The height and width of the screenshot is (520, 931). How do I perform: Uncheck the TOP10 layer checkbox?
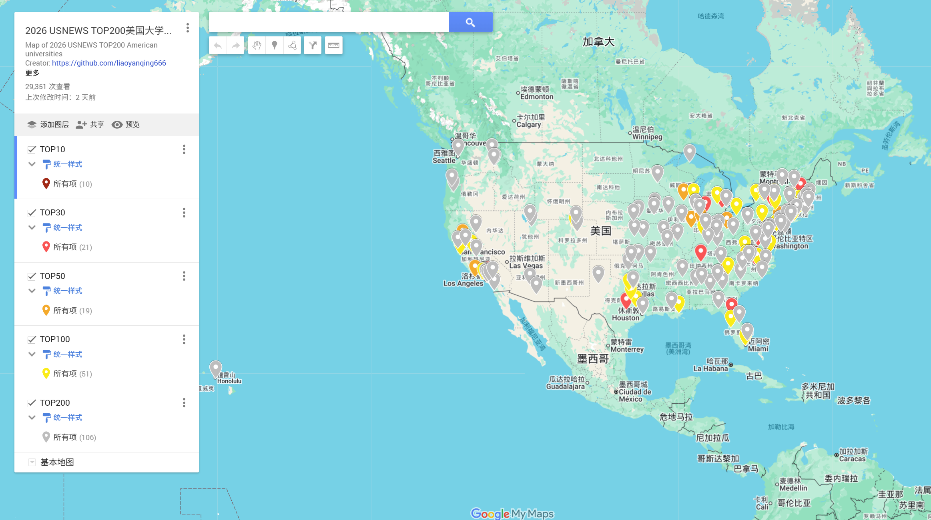point(32,149)
